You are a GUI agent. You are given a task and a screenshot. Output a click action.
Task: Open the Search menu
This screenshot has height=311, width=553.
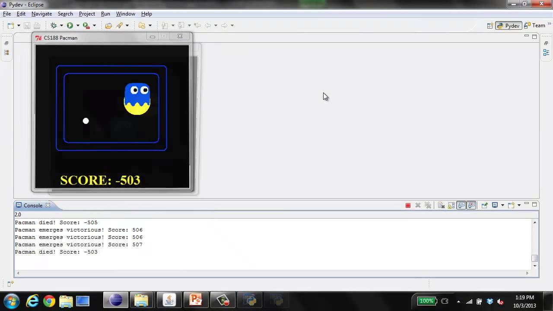click(65, 14)
